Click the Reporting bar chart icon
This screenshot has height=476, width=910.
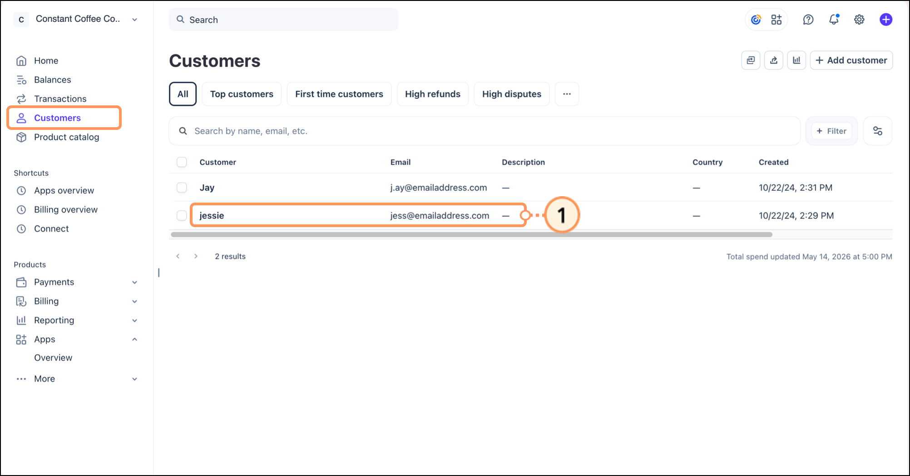[x=21, y=320]
